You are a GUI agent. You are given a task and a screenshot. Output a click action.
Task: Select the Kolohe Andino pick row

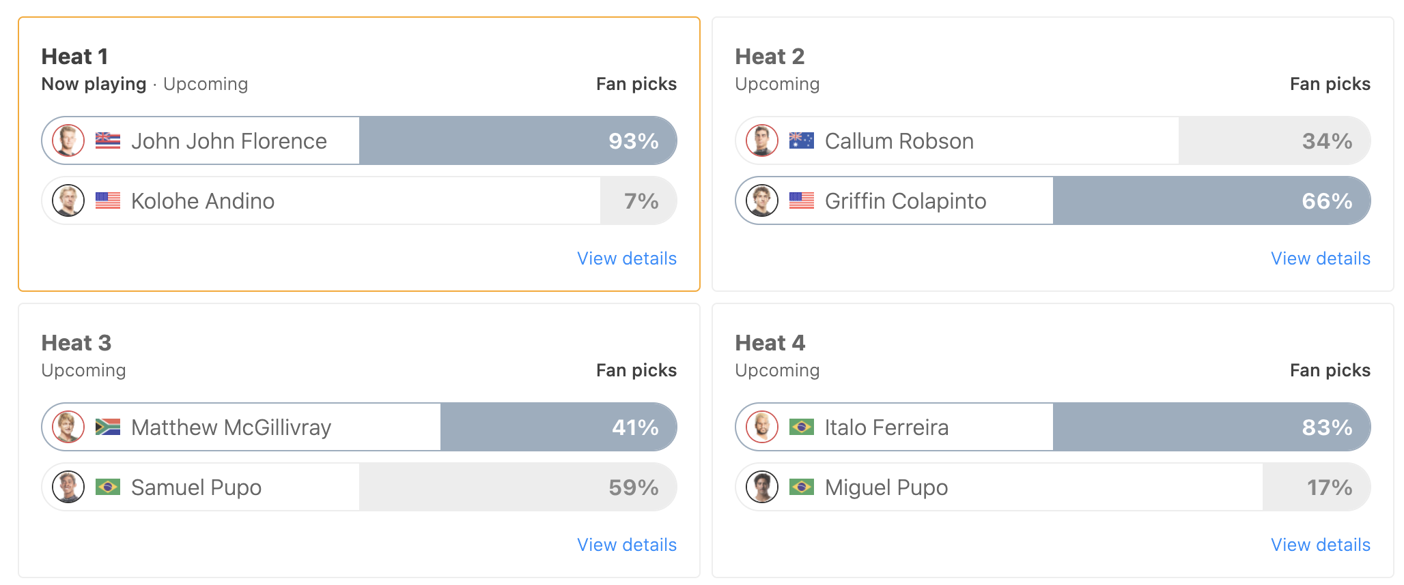pos(359,200)
